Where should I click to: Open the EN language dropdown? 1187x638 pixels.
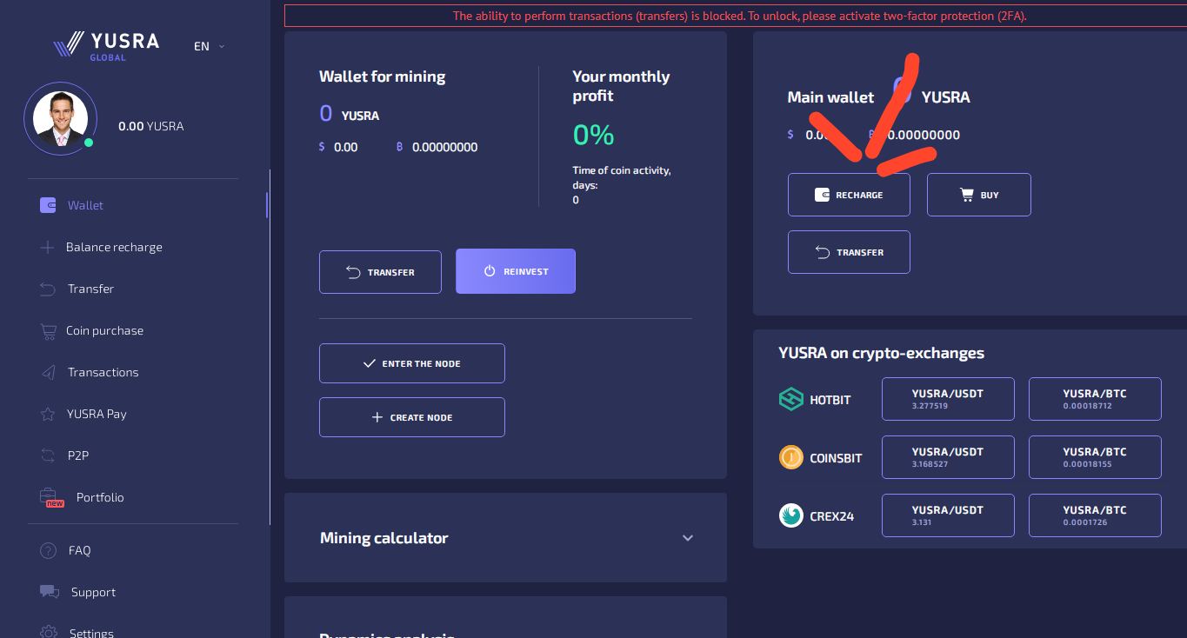[x=209, y=46]
